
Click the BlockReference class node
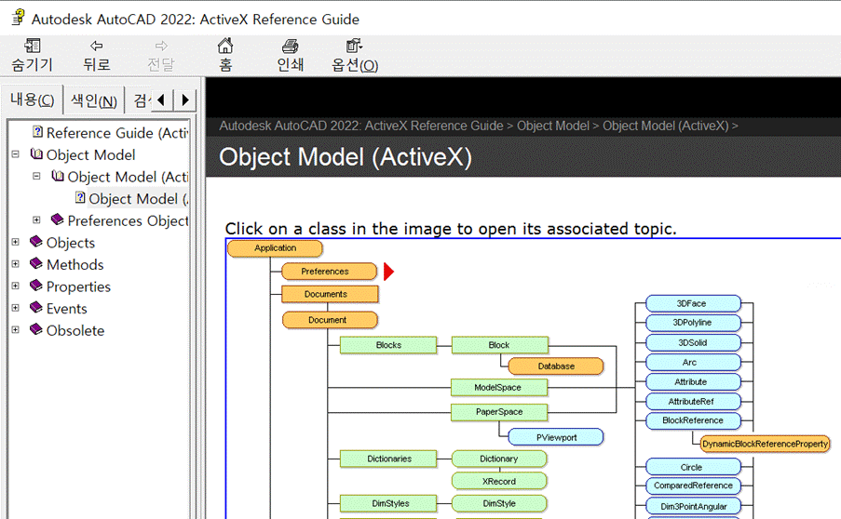(x=693, y=420)
